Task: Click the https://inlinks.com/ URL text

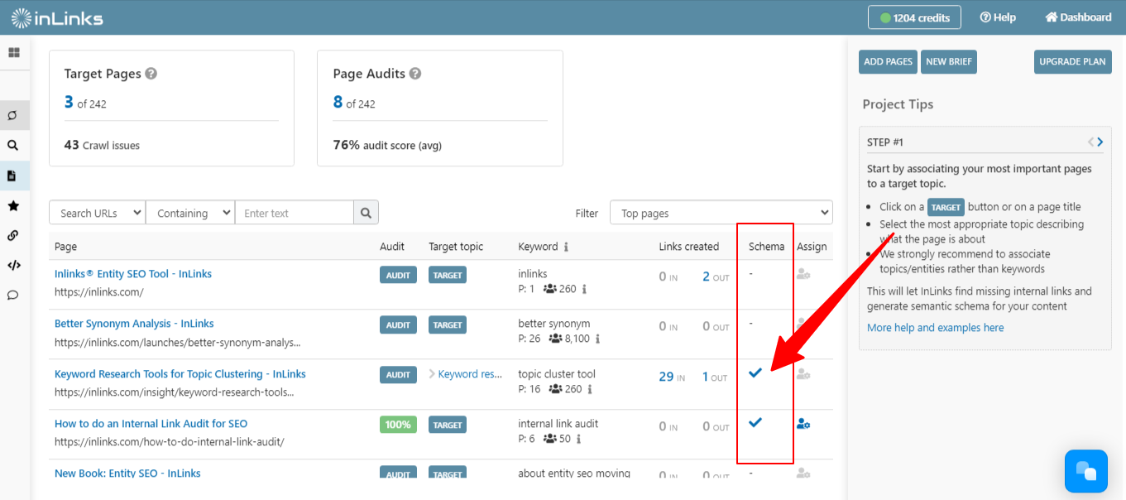Action: pos(99,292)
